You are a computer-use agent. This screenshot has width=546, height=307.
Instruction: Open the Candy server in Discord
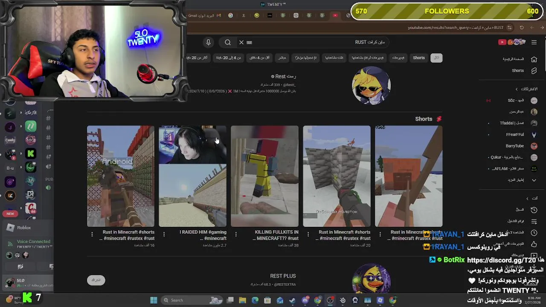[x=10, y=140]
